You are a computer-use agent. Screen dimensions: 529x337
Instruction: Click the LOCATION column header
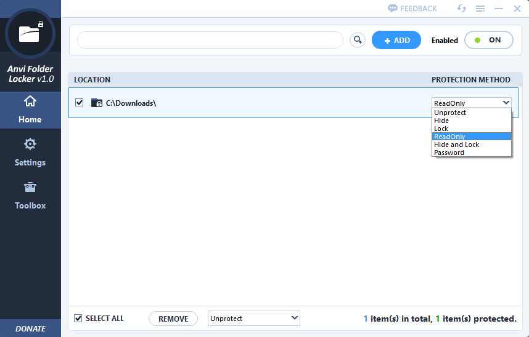point(92,80)
